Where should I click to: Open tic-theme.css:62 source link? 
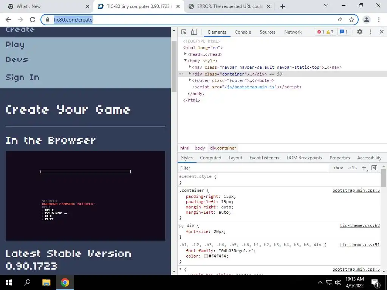click(360, 225)
